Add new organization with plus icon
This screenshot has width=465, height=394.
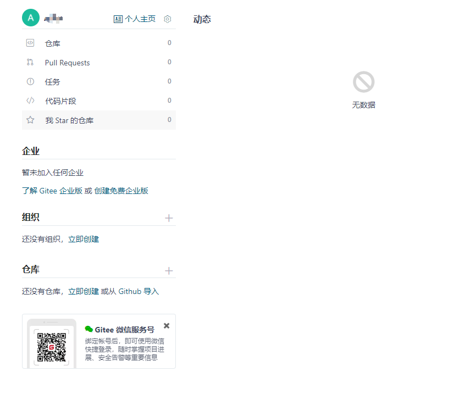click(x=169, y=218)
